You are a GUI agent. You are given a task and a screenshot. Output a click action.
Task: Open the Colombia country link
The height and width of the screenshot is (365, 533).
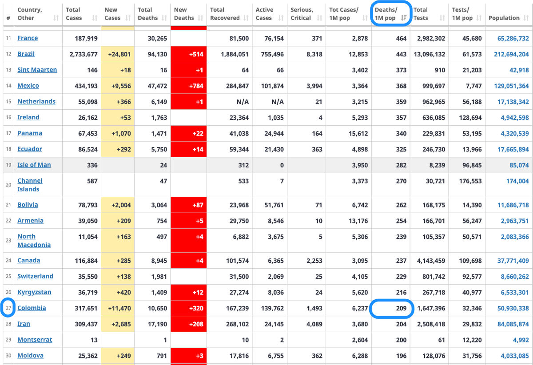[x=32, y=308]
